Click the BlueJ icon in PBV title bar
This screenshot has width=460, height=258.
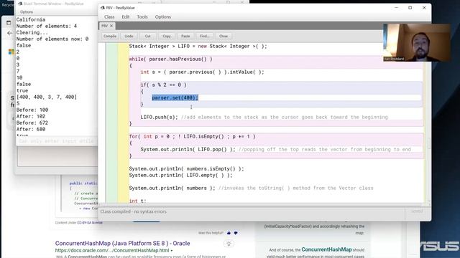coord(103,8)
